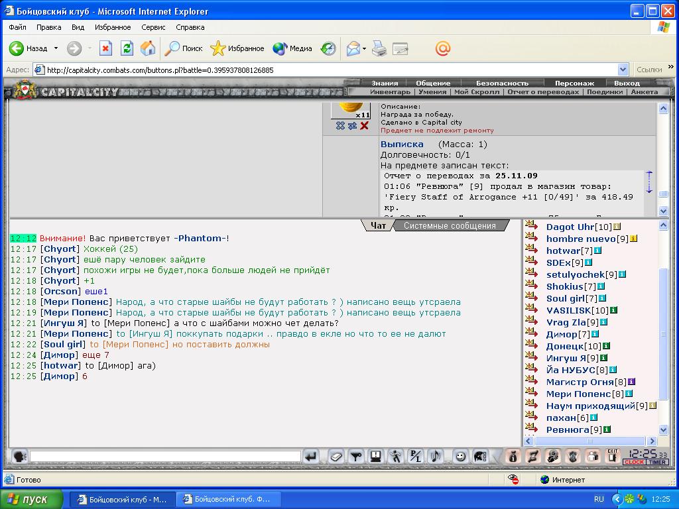Open the Mail button dropdown arrow

364,48
